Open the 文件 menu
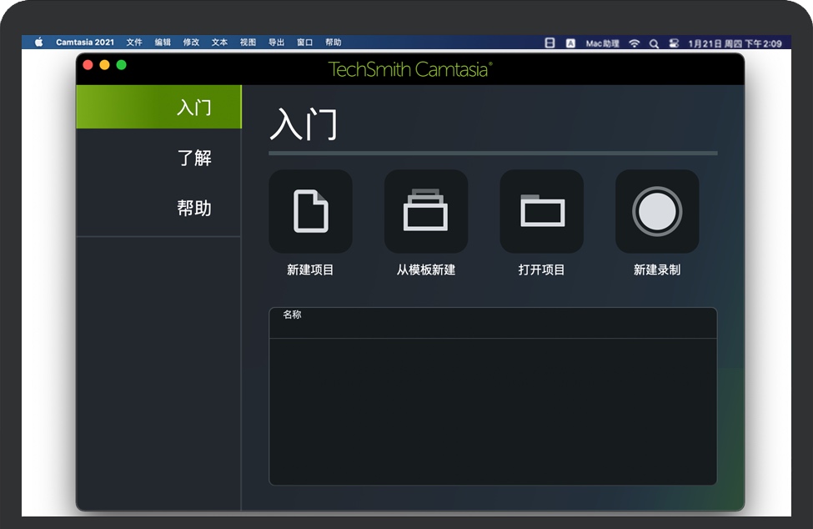 [x=134, y=43]
